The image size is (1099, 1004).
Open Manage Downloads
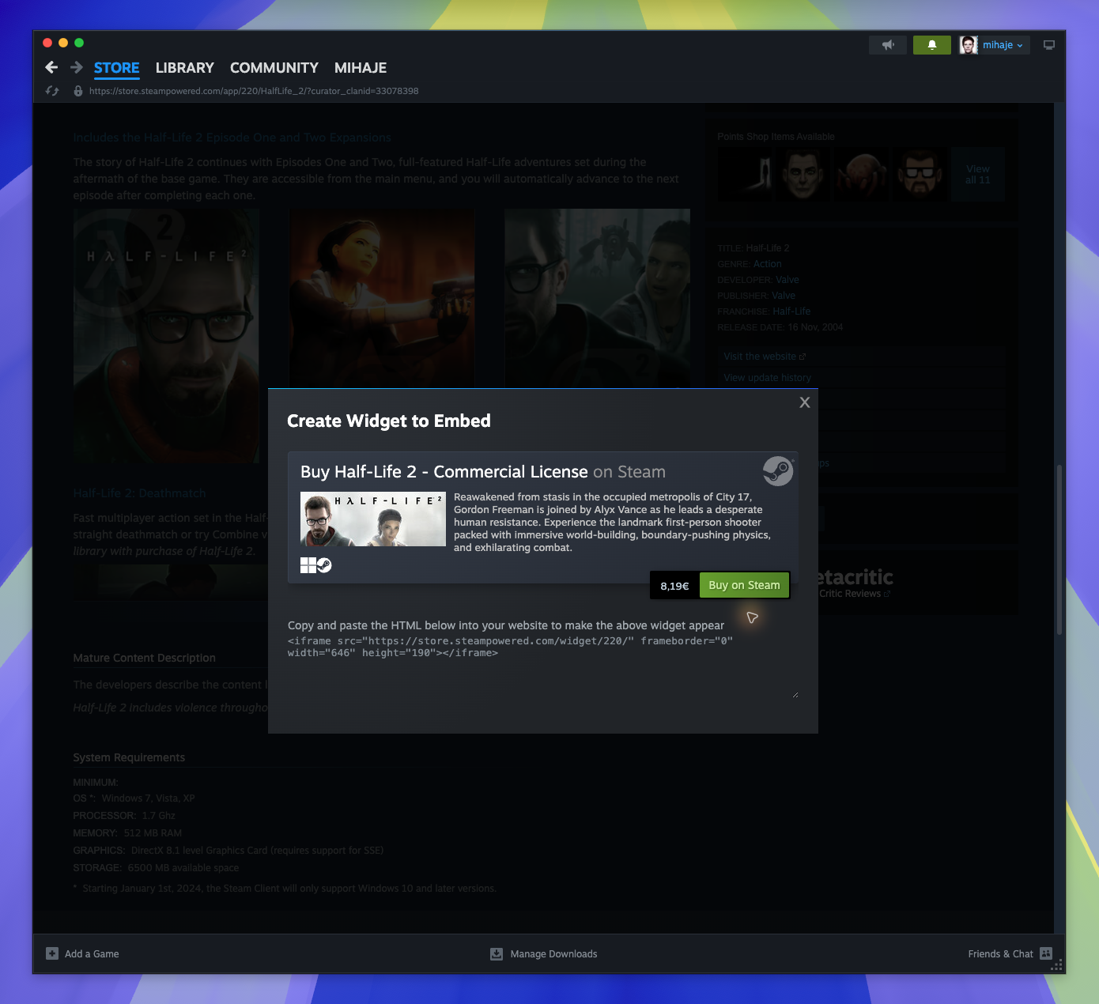(553, 953)
